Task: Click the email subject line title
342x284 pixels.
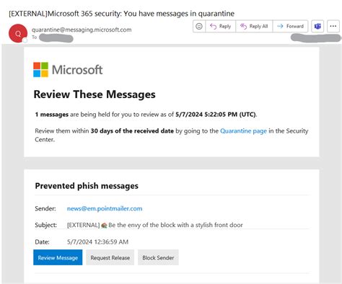Action: (x=121, y=14)
